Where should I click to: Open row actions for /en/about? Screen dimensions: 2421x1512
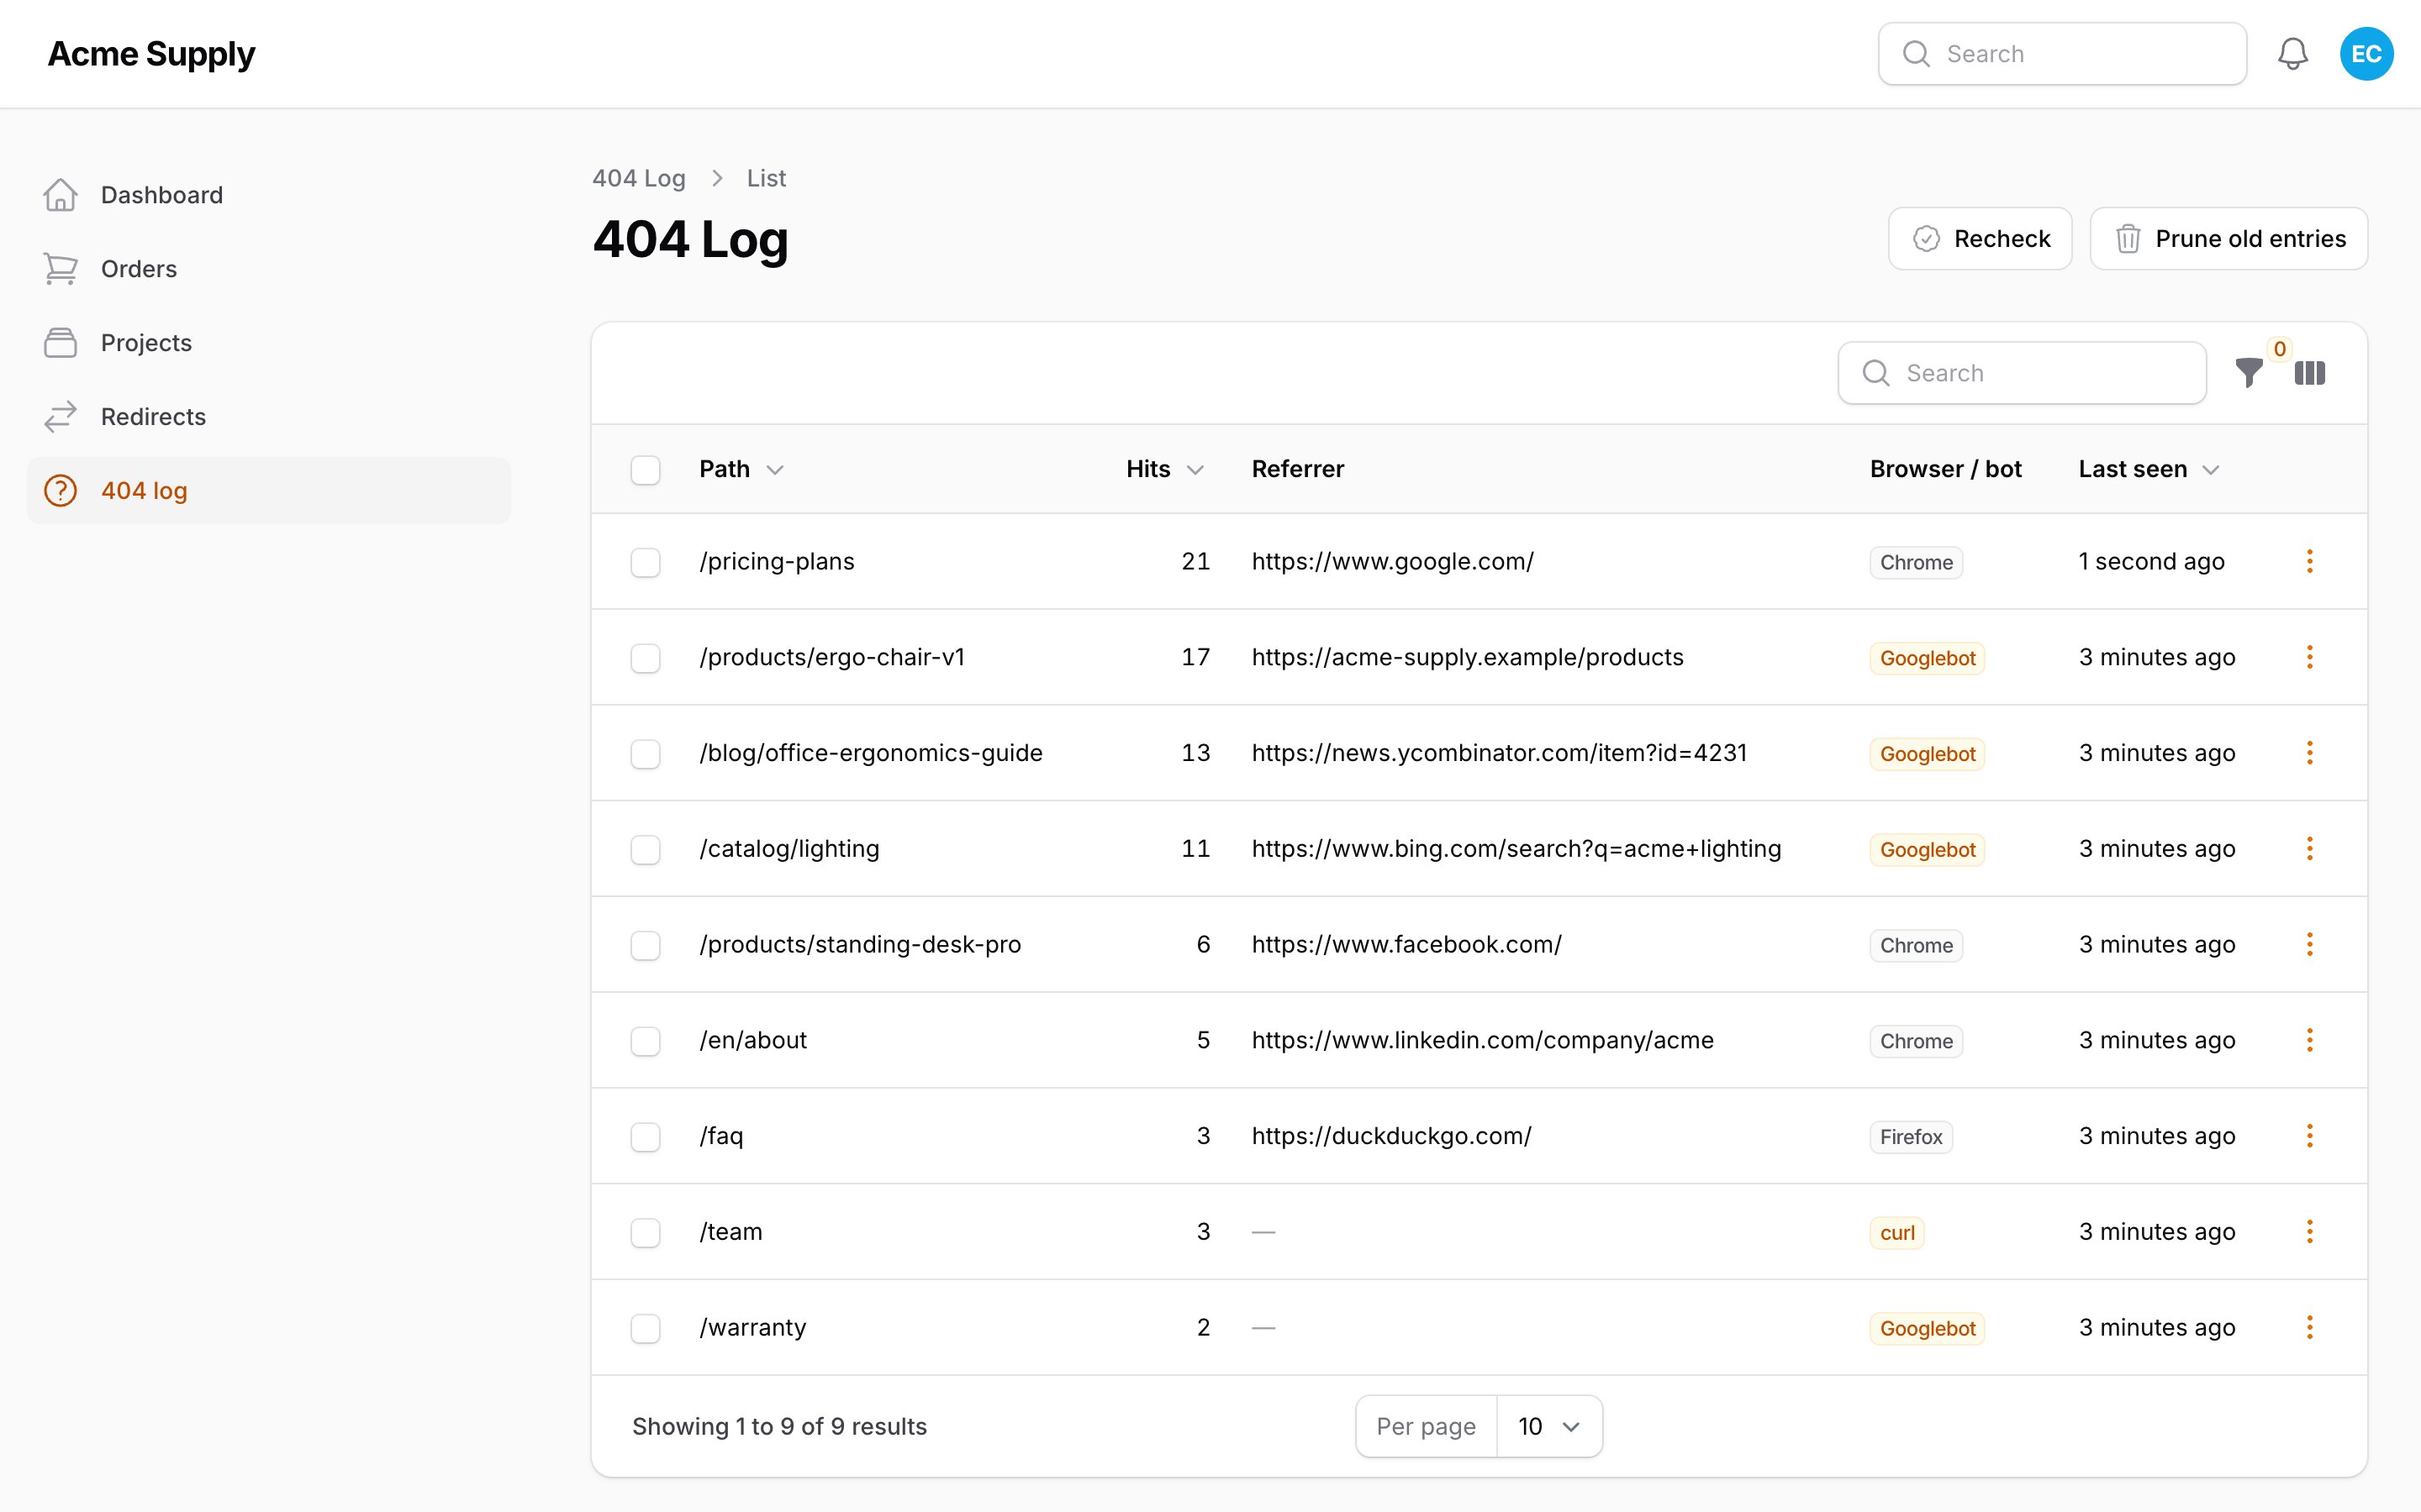point(2310,1040)
